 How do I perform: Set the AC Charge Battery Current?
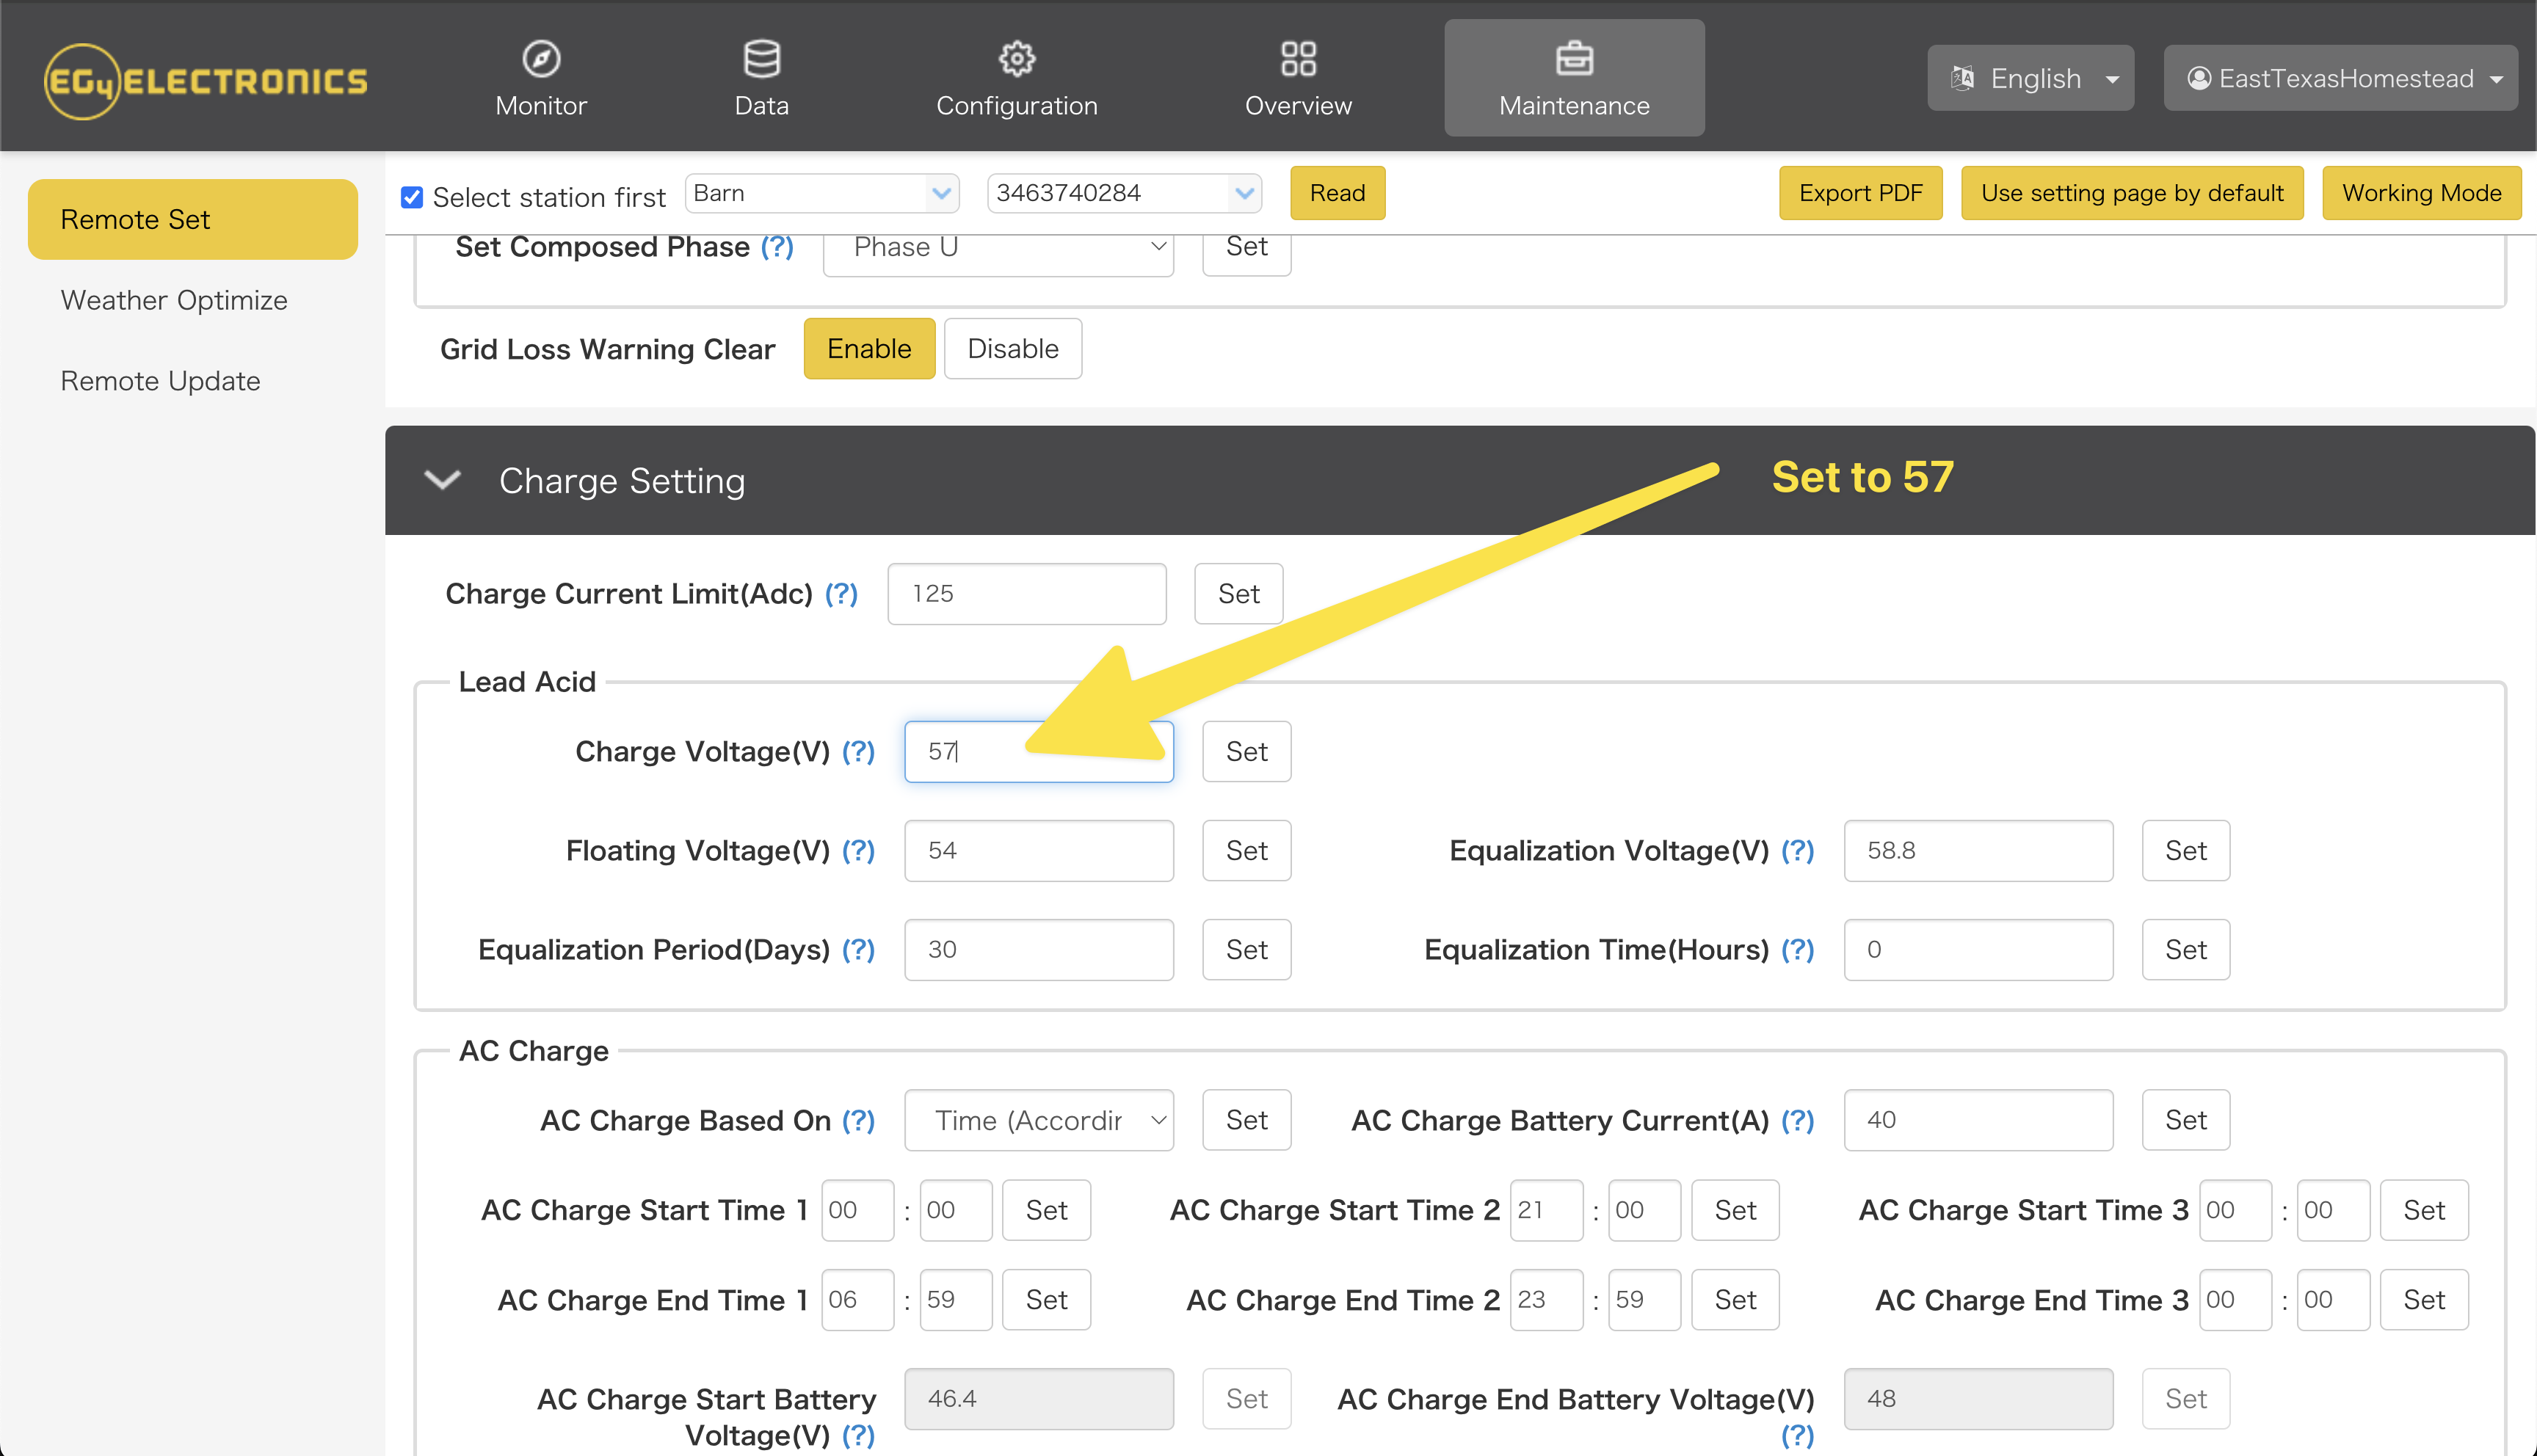(x=2185, y=1120)
